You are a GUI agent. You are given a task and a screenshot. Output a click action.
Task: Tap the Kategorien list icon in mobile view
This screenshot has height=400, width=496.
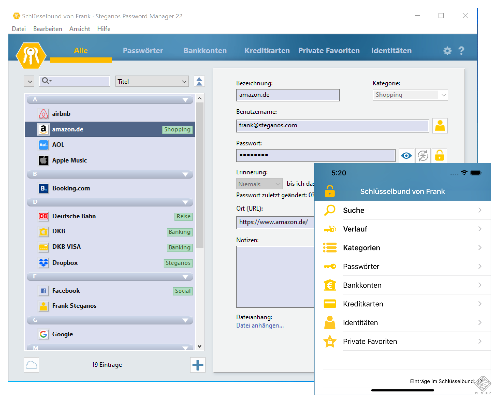(330, 248)
